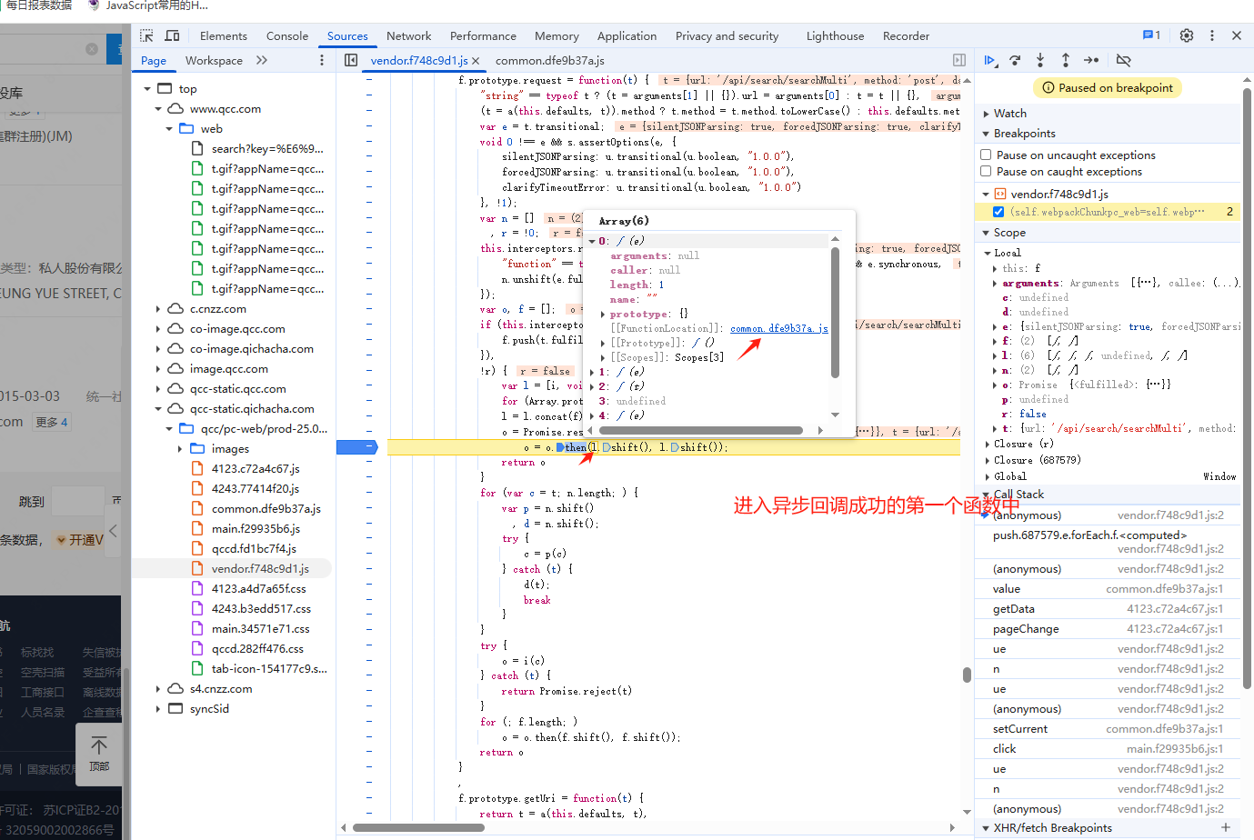The height and width of the screenshot is (840, 1254).
Task: Open the Page pane three-dot menu
Action: pyautogui.click(x=322, y=60)
